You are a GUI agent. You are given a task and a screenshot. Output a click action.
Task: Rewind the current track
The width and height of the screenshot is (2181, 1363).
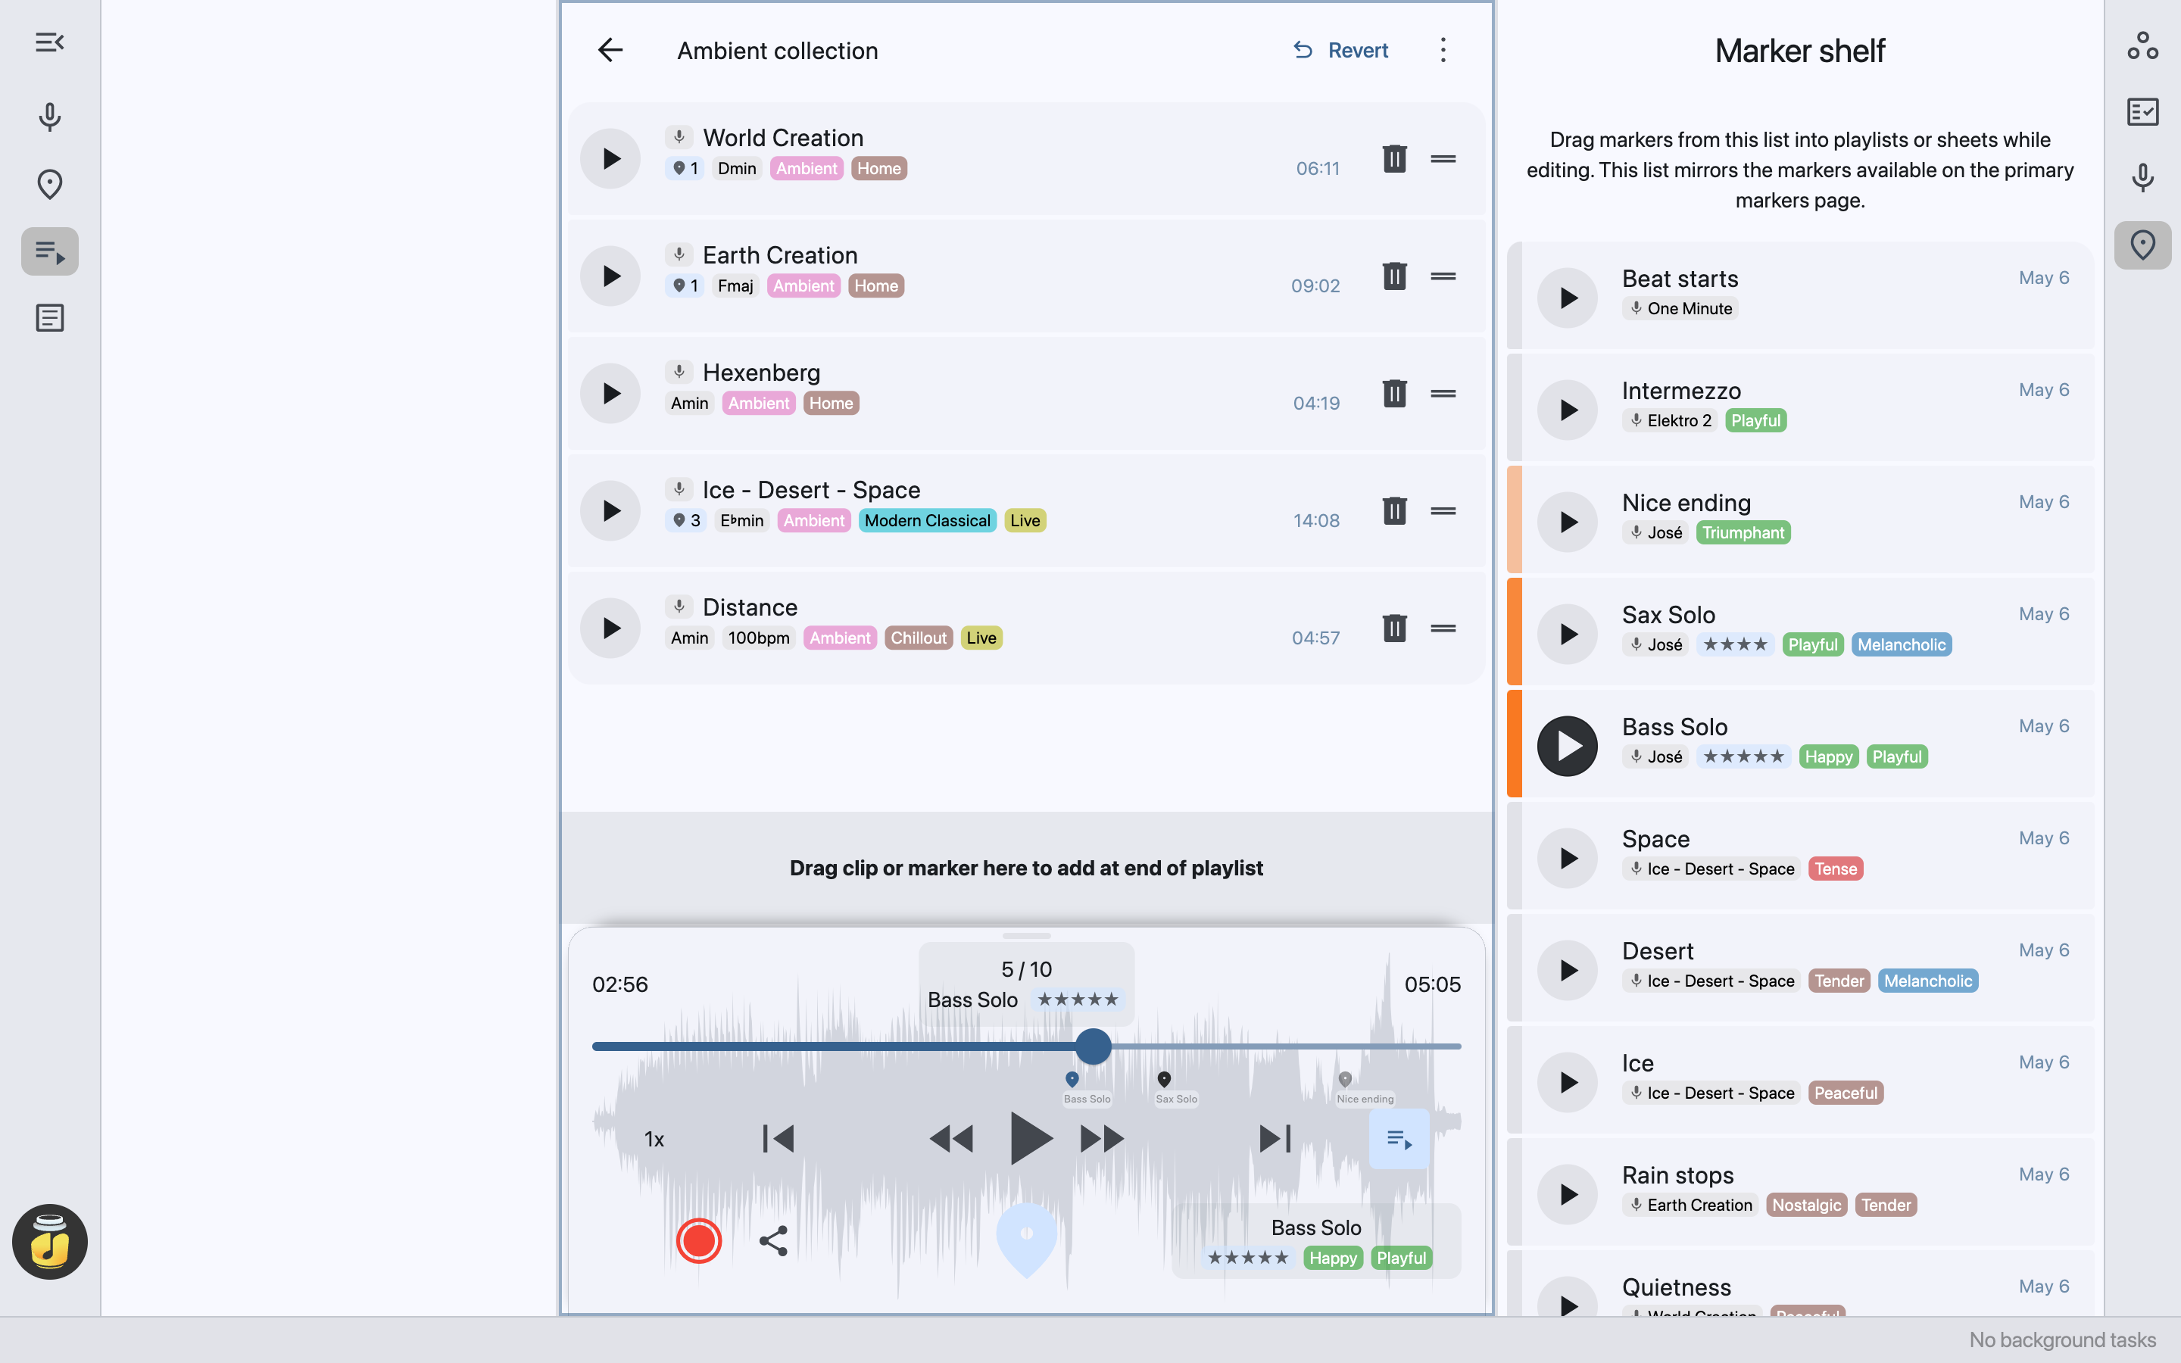(x=951, y=1139)
